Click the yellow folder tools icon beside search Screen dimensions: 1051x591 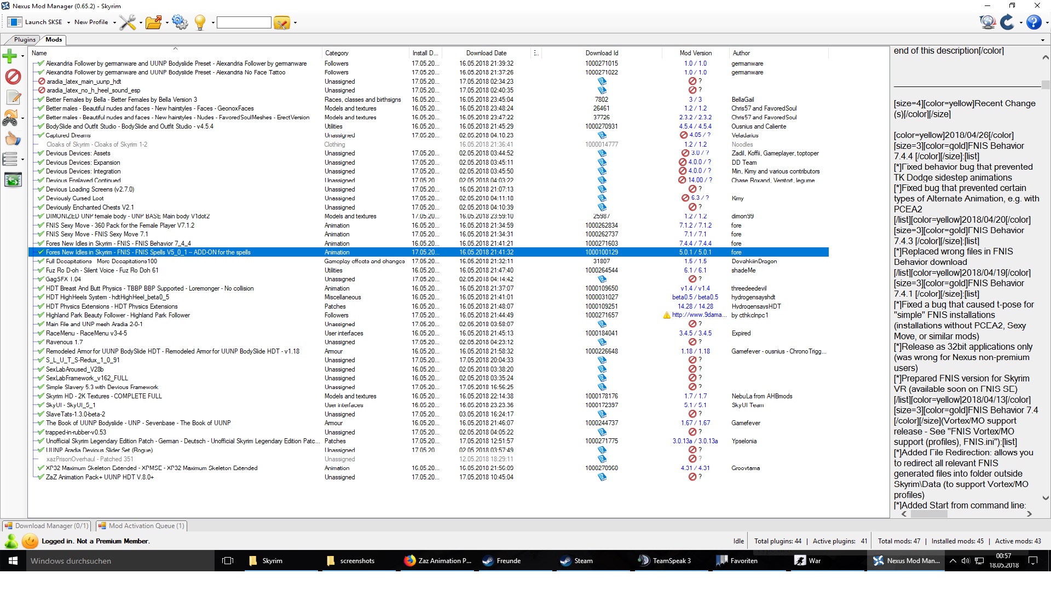tap(281, 22)
